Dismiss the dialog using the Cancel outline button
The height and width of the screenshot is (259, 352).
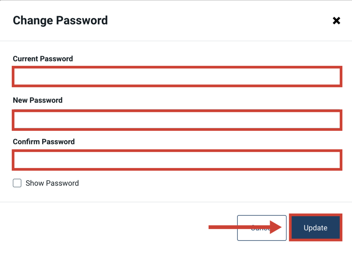click(x=262, y=228)
